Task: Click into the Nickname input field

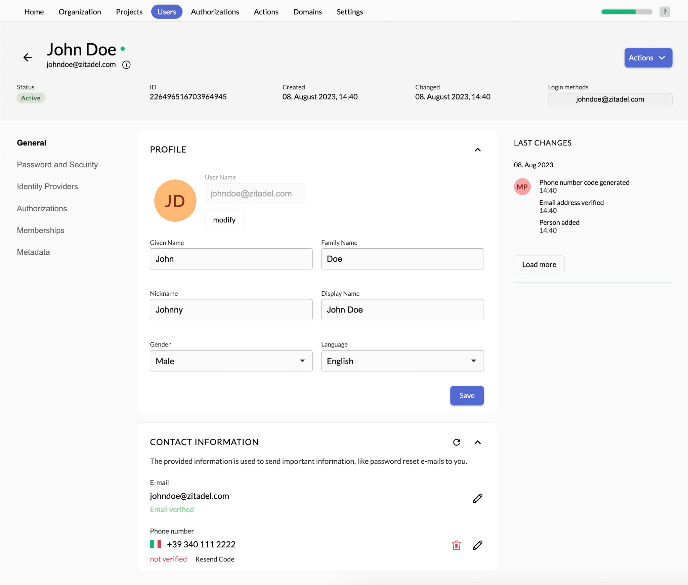Action: (231, 309)
